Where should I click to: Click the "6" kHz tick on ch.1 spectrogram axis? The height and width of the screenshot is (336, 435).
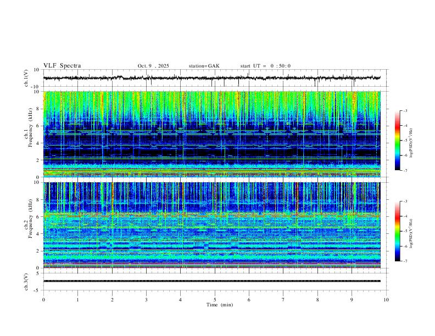coord(38,126)
